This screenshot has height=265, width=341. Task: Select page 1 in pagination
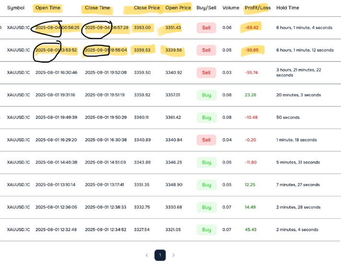click(160, 255)
